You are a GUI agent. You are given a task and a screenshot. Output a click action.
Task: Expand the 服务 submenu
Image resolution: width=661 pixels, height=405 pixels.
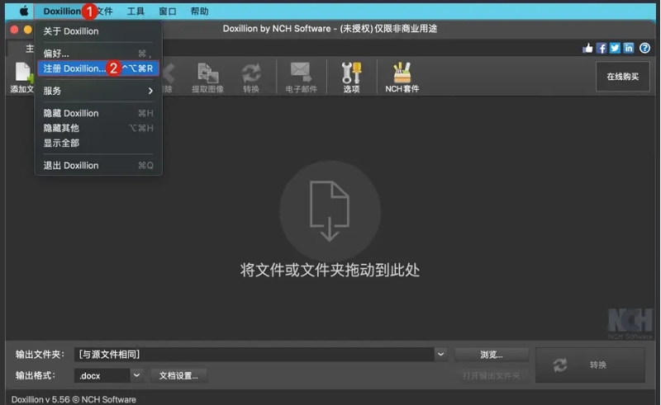(x=98, y=91)
